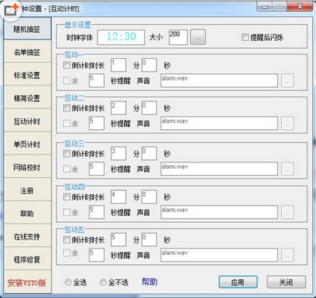Toggle the 余 checkbox in 互动四
Screen dimensions: 316x298
[66, 212]
